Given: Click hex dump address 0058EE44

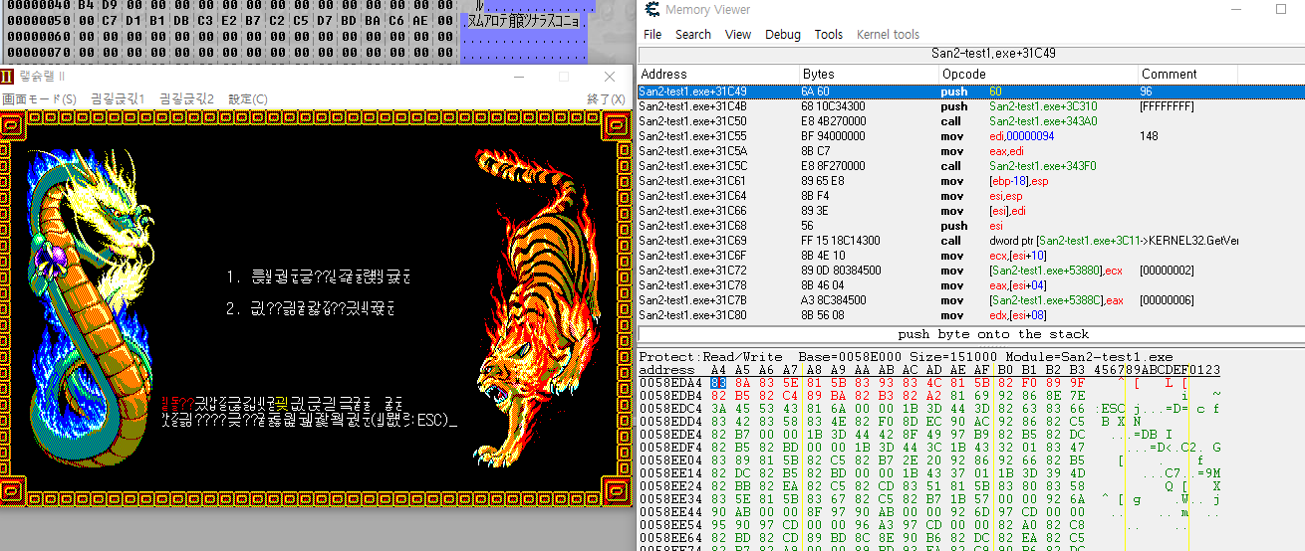Looking at the screenshot, I should click(x=670, y=511).
